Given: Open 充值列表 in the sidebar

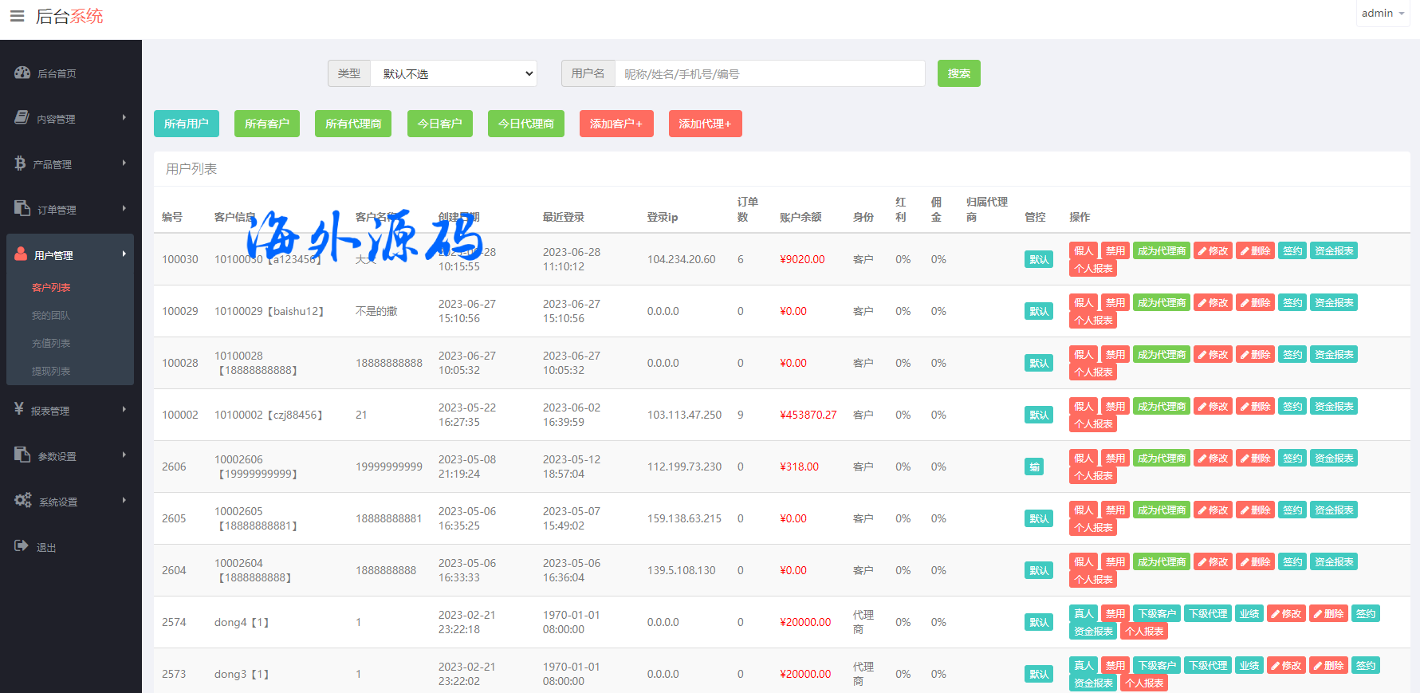Looking at the screenshot, I should (x=51, y=344).
